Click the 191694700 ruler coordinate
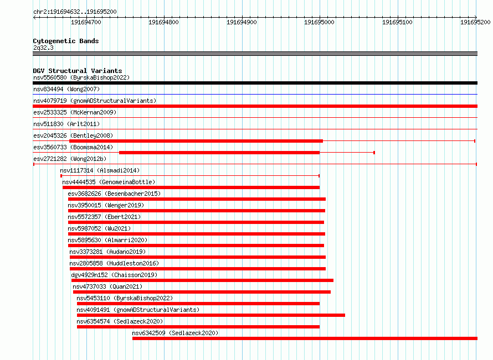This screenshot has height=360, width=493. click(x=86, y=22)
